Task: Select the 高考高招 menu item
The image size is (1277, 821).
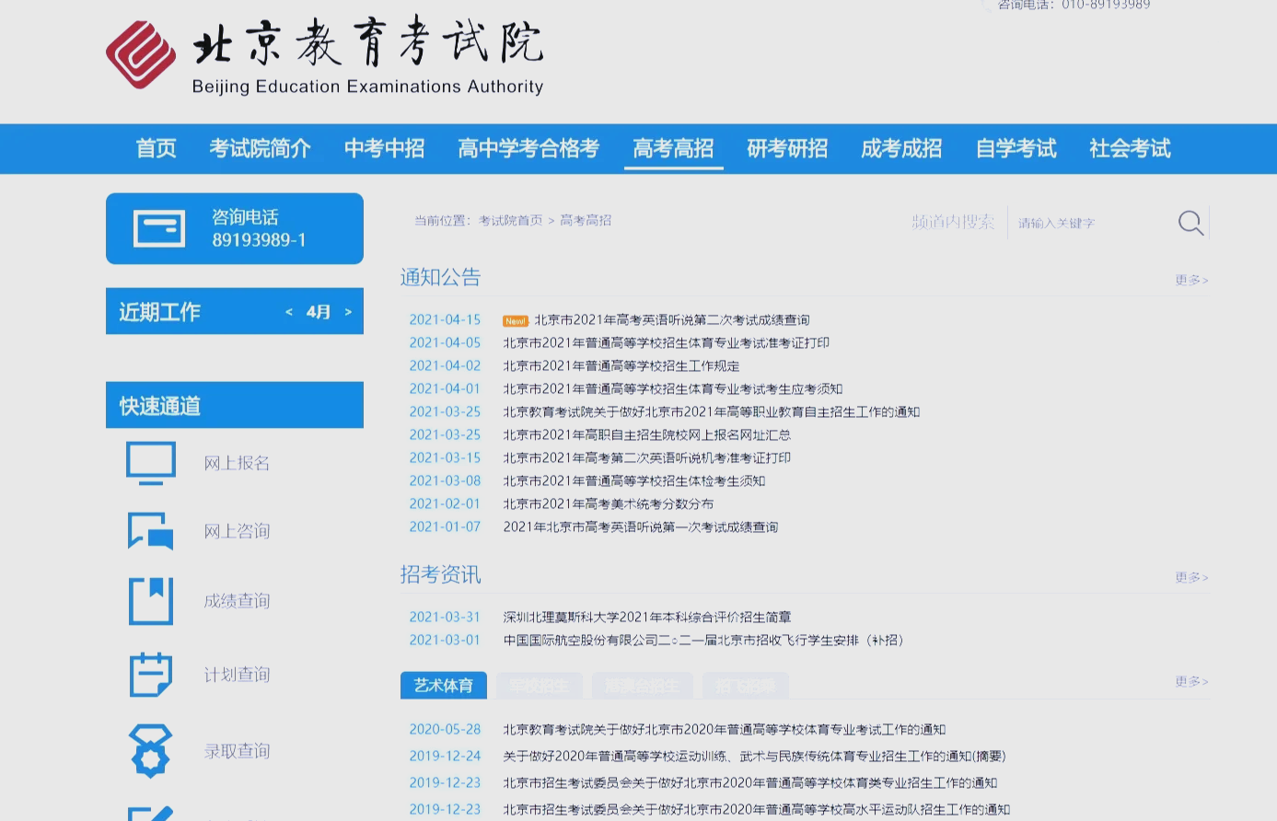Action: 673,148
